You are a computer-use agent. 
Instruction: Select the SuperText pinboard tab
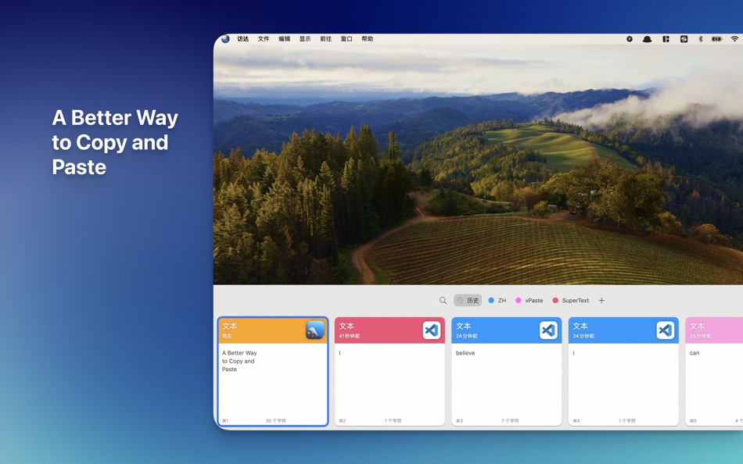pos(570,300)
